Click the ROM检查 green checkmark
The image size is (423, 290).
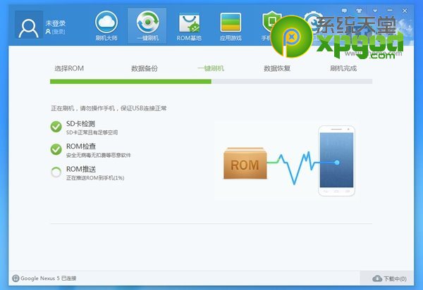click(x=56, y=149)
